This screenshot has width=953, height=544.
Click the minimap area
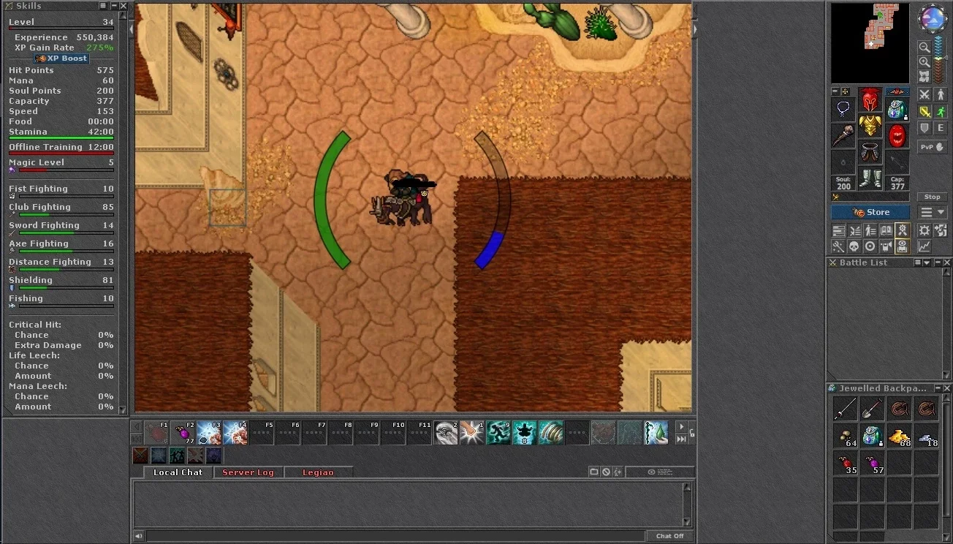click(870, 43)
